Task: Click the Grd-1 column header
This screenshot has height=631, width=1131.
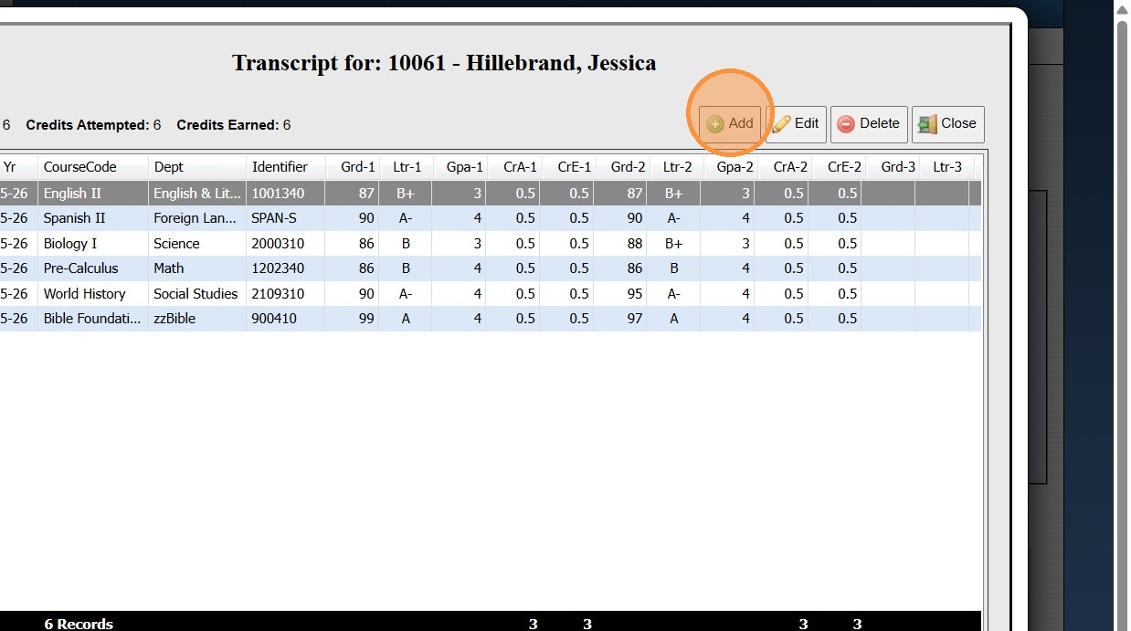Action: [353, 167]
